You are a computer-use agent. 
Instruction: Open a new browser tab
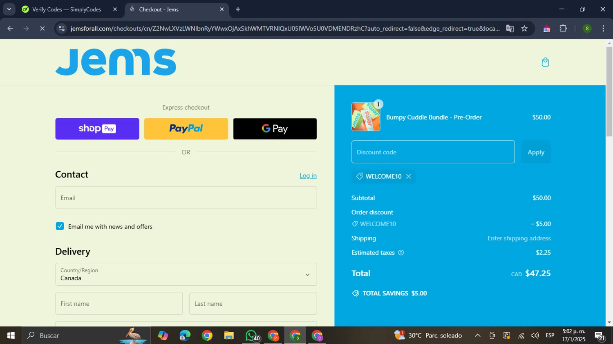(238, 9)
